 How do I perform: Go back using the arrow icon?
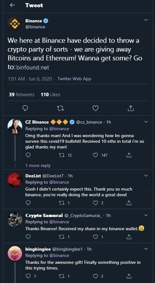(12, 5)
